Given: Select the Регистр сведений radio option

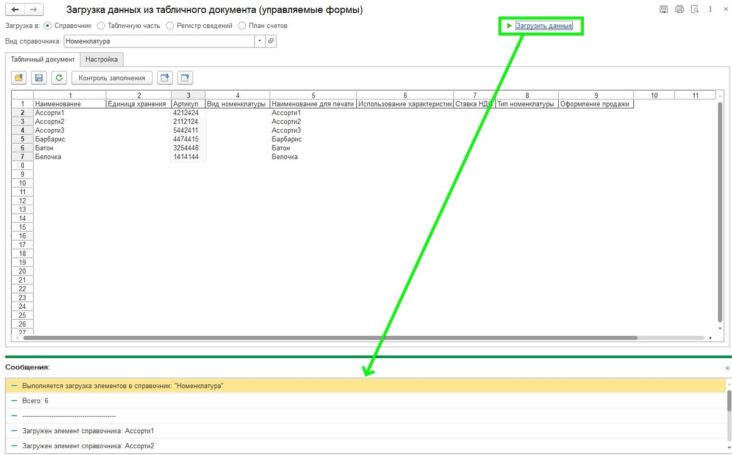Looking at the screenshot, I should pyautogui.click(x=171, y=26).
